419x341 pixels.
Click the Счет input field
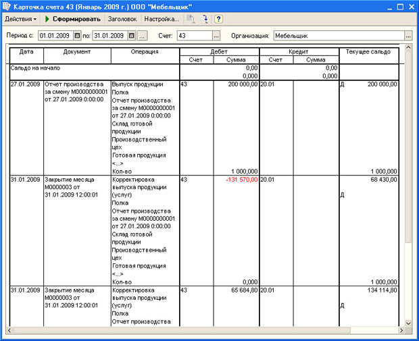(195, 36)
